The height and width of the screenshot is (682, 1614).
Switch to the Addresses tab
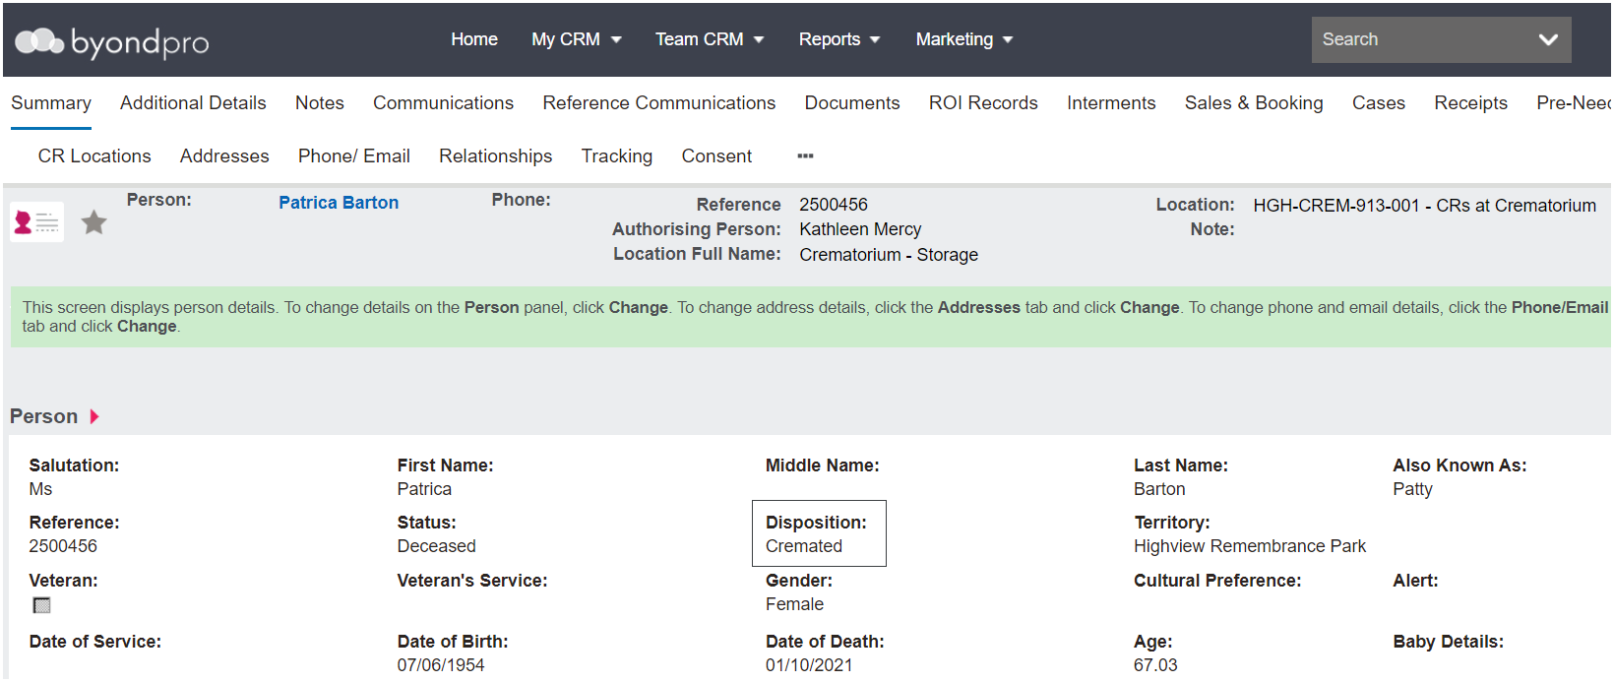[x=224, y=156]
